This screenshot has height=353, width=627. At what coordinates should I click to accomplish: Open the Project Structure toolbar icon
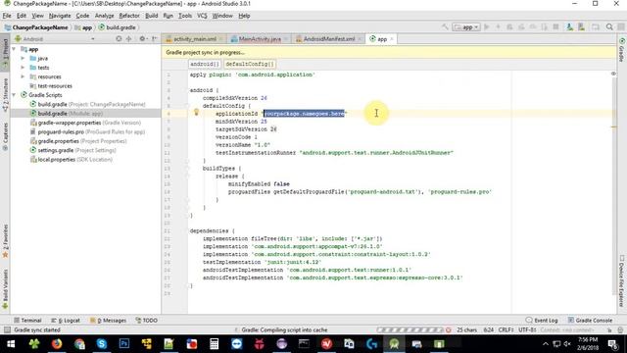pyautogui.click(x=596, y=27)
